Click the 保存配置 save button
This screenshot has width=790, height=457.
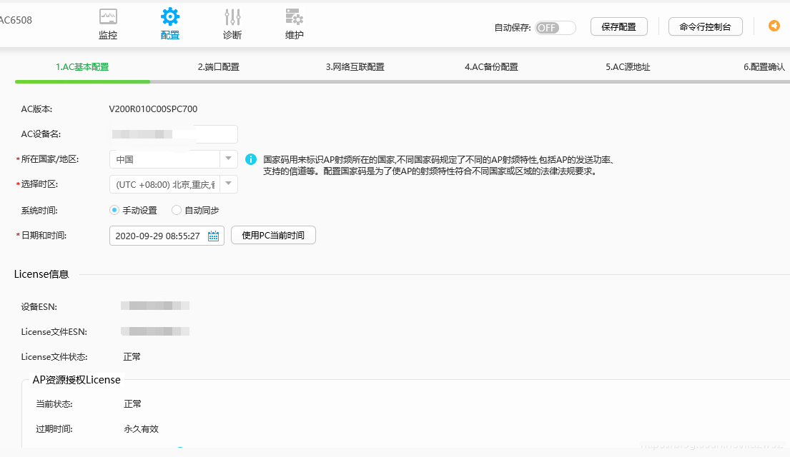618,26
